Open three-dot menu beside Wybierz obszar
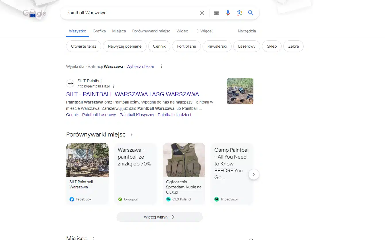 pyautogui.click(x=161, y=66)
